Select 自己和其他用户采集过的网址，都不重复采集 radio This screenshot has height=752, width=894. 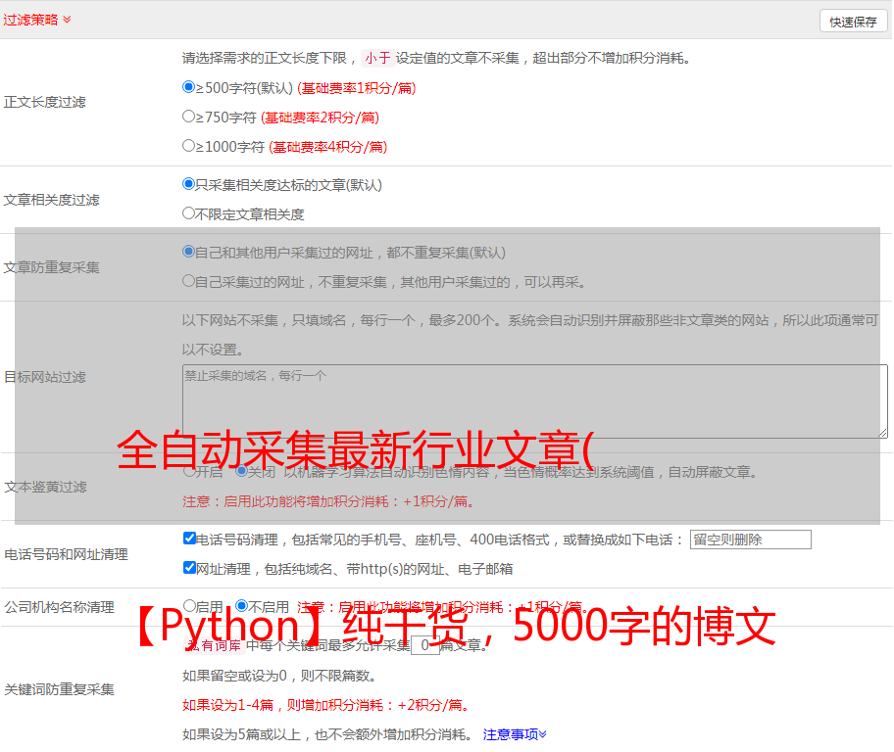pos(188,252)
